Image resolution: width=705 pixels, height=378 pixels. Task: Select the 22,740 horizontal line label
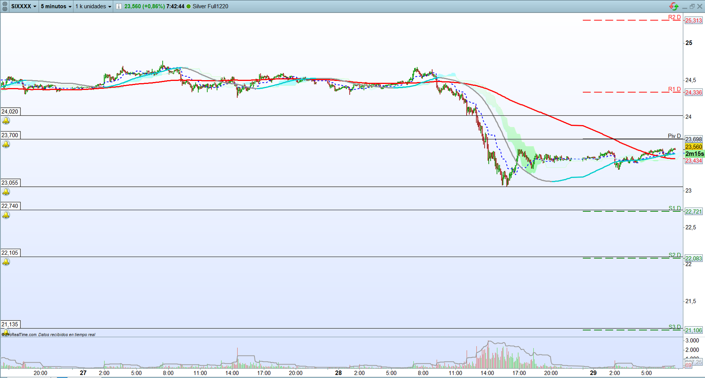pos(10,206)
